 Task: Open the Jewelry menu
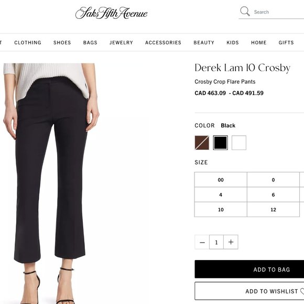pos(121,42)
